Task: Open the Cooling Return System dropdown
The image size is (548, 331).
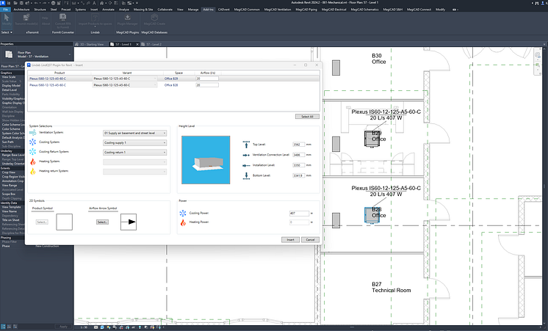Action: point(134,152)
